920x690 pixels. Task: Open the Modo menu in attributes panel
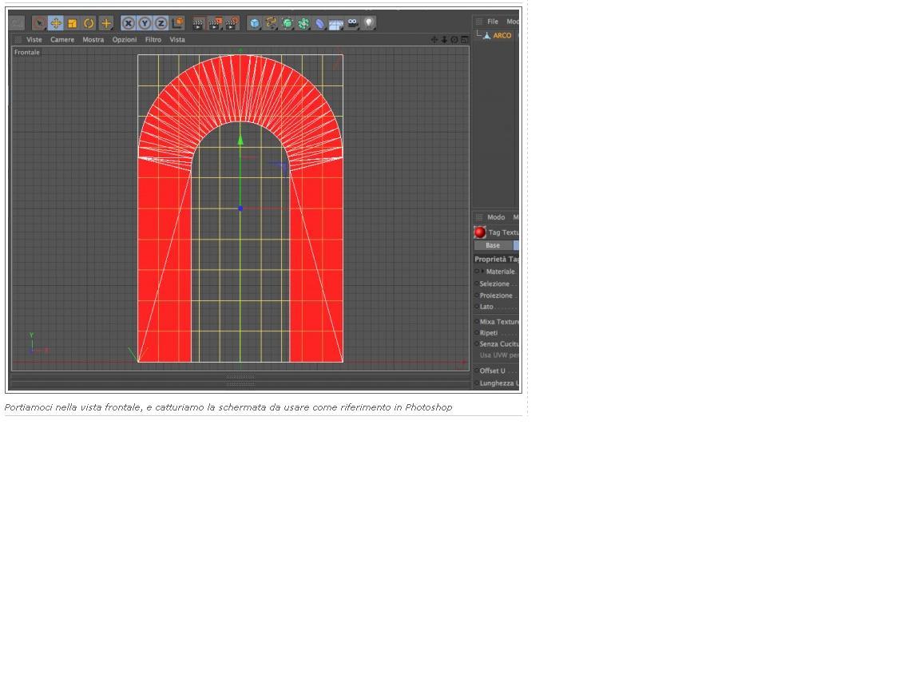click(x=496, y=217)
